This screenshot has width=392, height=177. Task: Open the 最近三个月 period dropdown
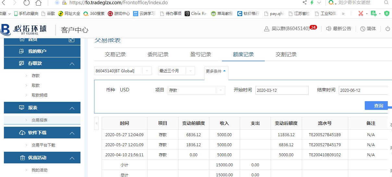tap(176, 71)
